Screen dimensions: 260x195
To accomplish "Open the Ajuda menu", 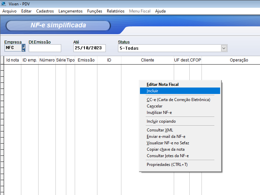I will [x=160, y=11].
